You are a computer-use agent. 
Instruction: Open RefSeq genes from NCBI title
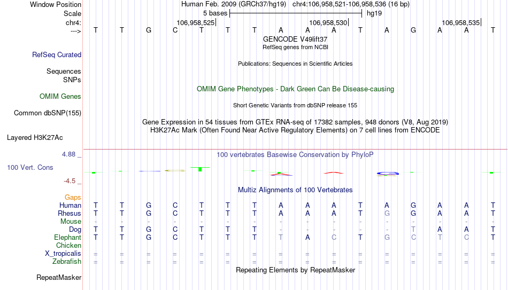point(295,47)
